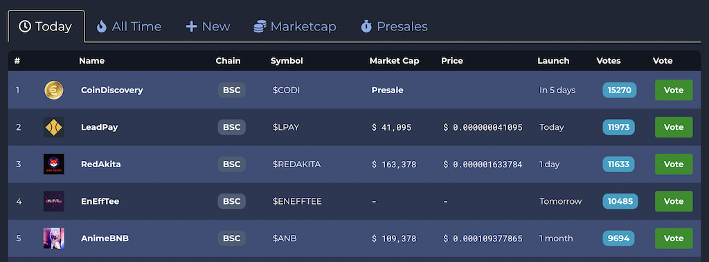Vote for EnEffTee token
The height and width of the screenshot is (262, 709).
[674, 201]
